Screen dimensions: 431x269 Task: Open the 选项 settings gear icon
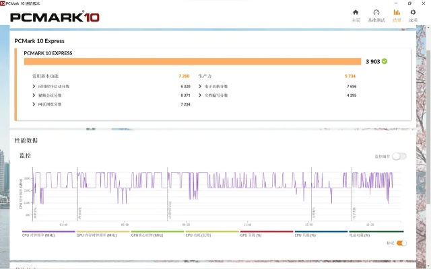(413, 15)
